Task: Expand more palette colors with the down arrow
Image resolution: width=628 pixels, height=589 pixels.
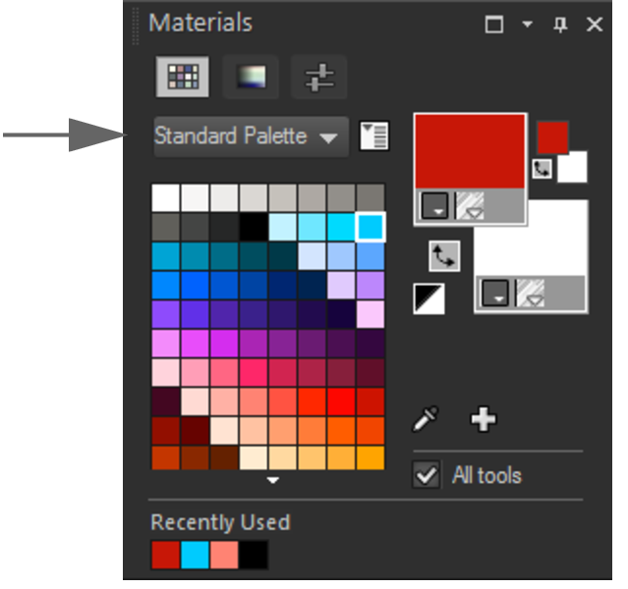Action: [273, 480]
